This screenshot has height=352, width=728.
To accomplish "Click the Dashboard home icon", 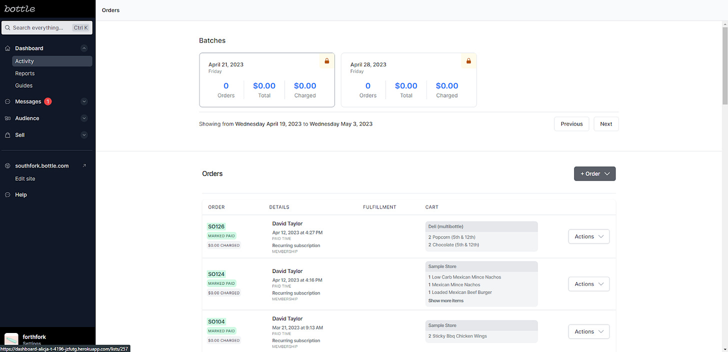I will pos(7,48).
